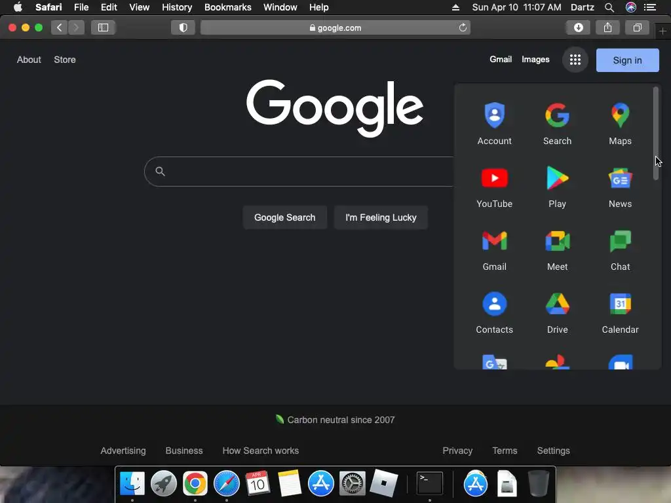
Task: Reload the google.com page
Action: point(463,28)
